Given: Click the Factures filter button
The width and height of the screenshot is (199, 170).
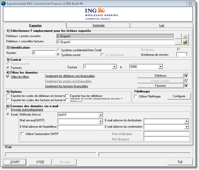Looking at the screenshot, I should click(x=161, y=85).
